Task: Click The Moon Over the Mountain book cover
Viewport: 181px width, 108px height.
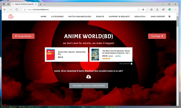Action: [95, 55]
